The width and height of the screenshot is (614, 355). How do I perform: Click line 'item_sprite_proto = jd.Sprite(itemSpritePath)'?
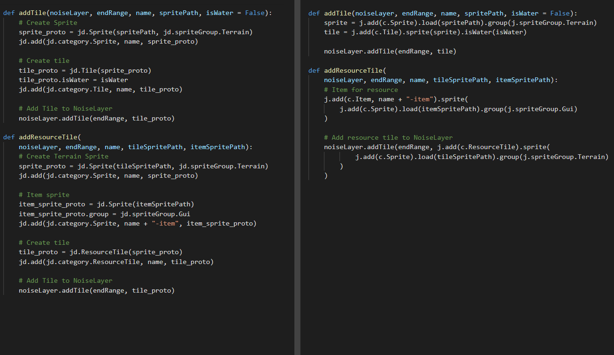[x=107, y=204]
